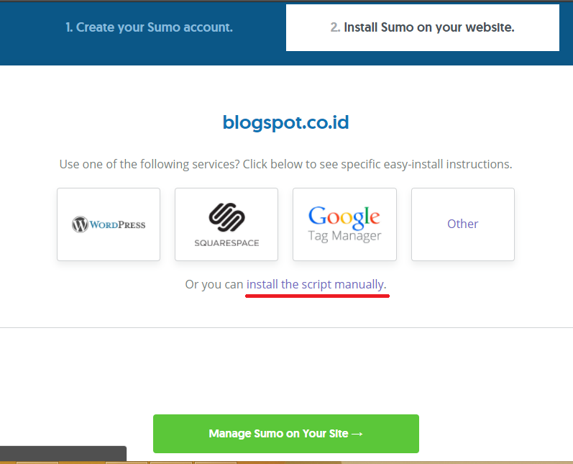Open the WordPress install instructions card
The image size is (573, 464).
[109, 224]
